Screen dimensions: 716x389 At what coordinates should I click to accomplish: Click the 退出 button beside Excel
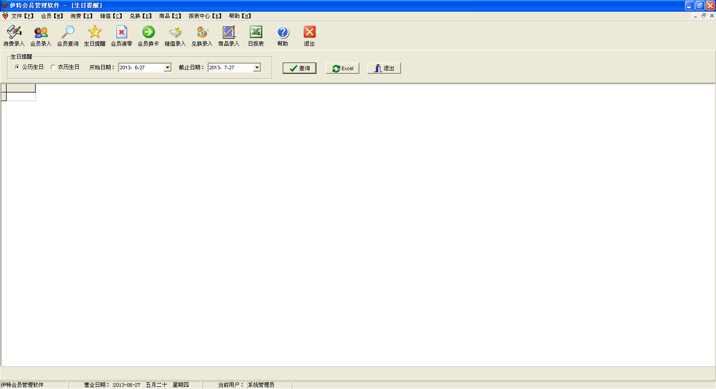pyautogui.click(x=384, y=68)
